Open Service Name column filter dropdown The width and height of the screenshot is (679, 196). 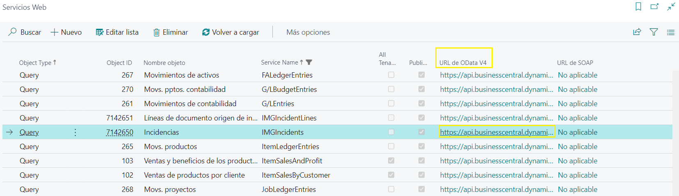click(309, 62)
